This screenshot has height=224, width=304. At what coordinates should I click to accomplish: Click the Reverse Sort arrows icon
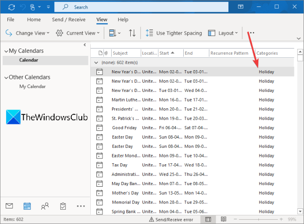132,33
